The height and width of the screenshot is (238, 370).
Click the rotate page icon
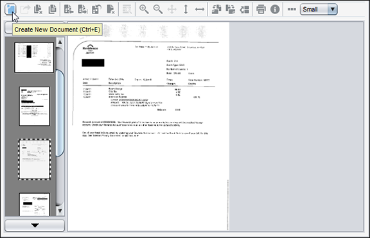97,10
